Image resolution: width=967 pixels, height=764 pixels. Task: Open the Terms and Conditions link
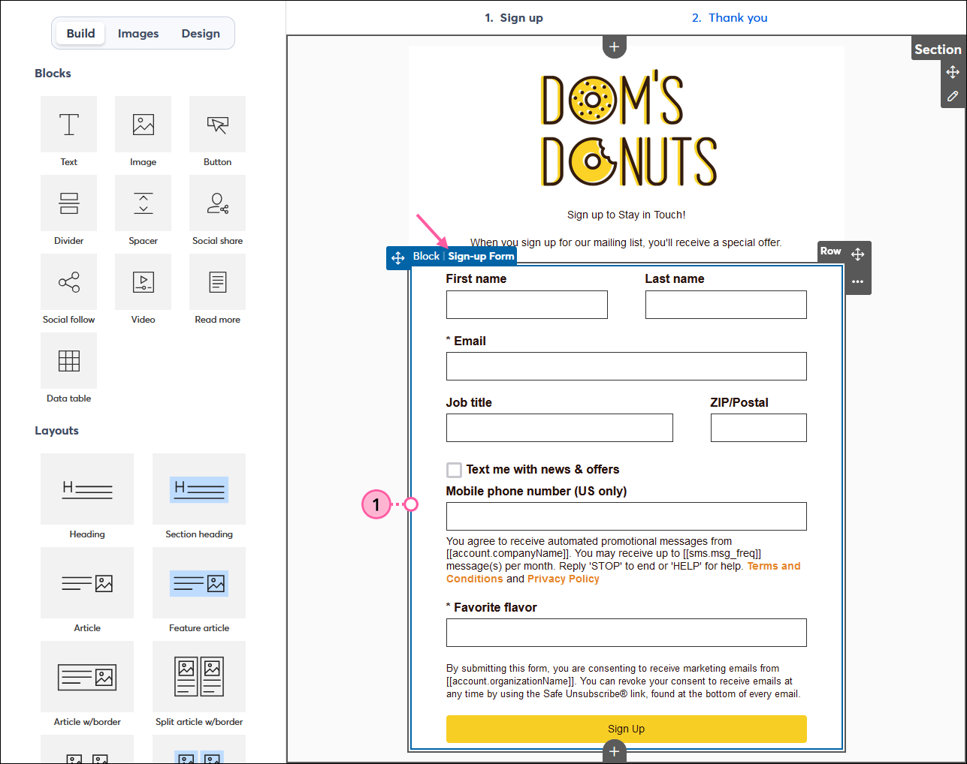coord(774,566)
